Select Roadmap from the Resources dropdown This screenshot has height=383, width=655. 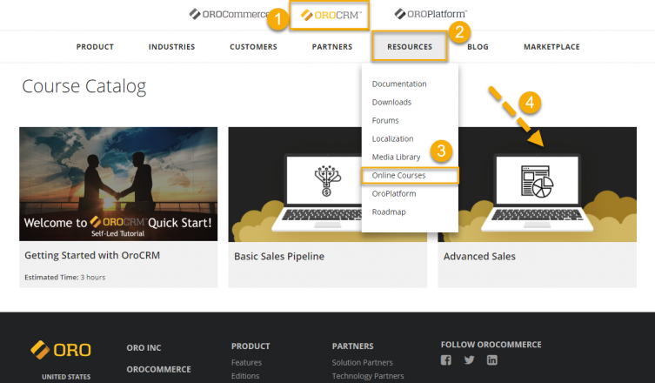[x=389, y=212]
